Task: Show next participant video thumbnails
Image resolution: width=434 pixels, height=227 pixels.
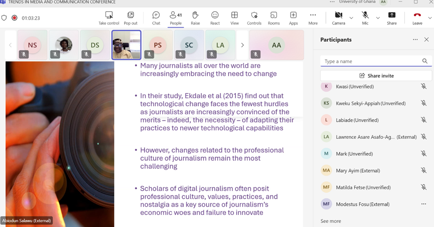Action: [243, 45]
